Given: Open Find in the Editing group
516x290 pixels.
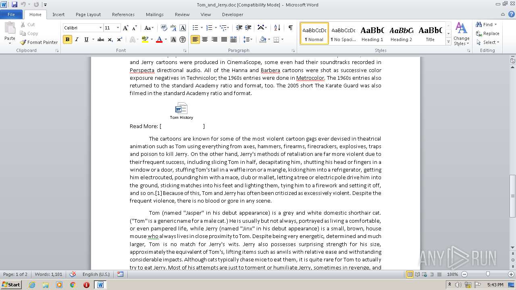Looking at the screenshot, I should (487, 25).
